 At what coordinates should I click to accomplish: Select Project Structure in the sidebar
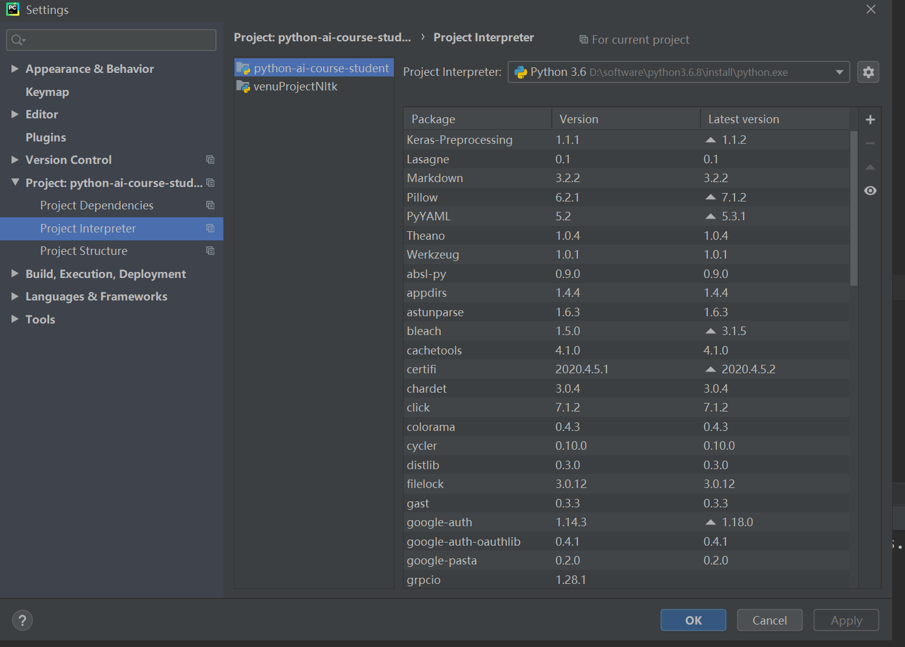(112, 251)
